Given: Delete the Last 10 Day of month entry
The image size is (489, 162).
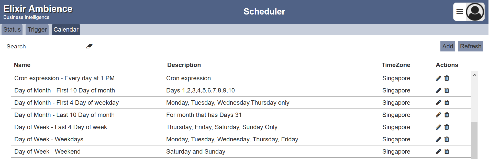Looking at the screenshot, I should [x=447, y=115].
